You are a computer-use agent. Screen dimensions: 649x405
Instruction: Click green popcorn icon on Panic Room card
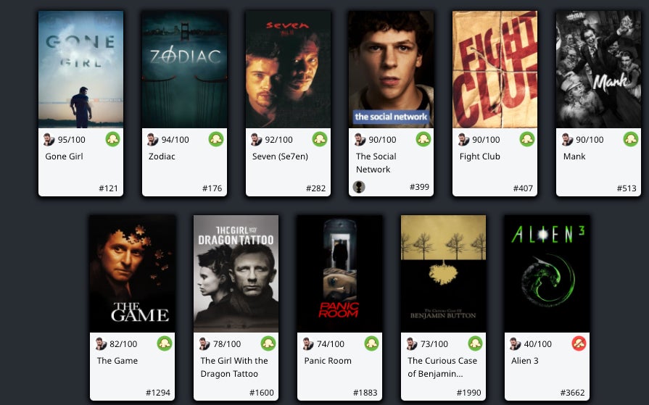(372, 343)
